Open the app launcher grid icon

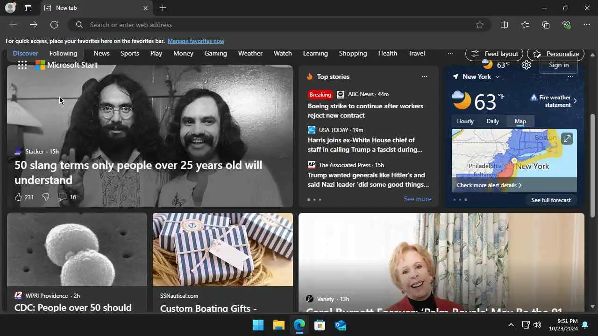point(22,65)
